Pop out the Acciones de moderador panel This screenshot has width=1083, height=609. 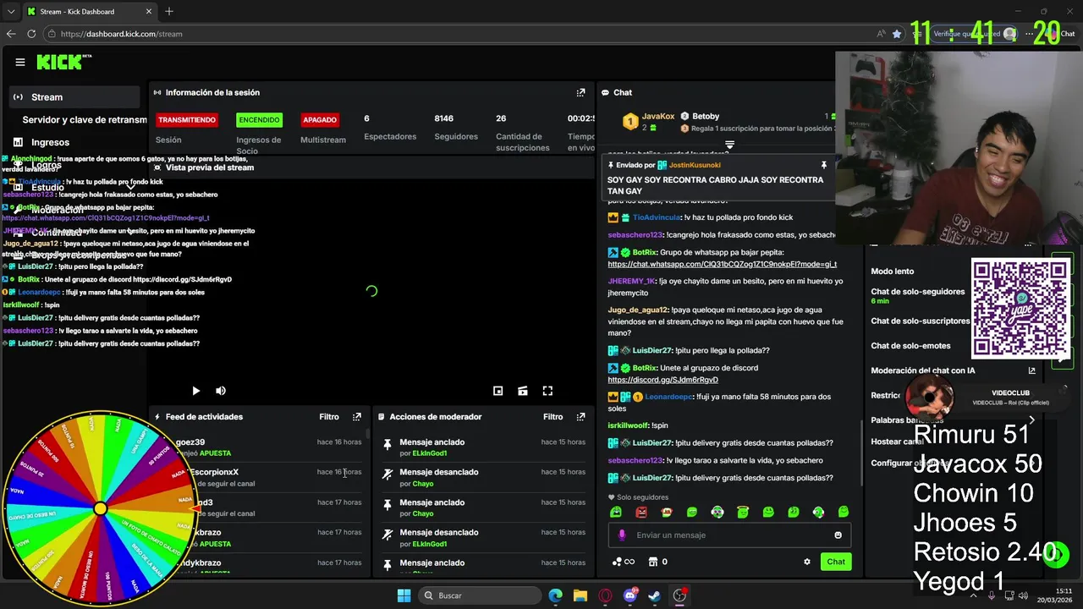[x=580, y=417]
